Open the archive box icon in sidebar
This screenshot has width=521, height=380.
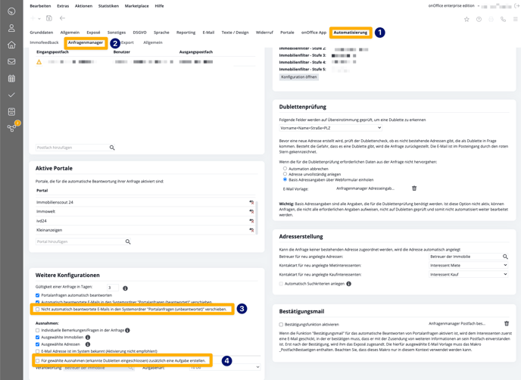click(11, 111)
